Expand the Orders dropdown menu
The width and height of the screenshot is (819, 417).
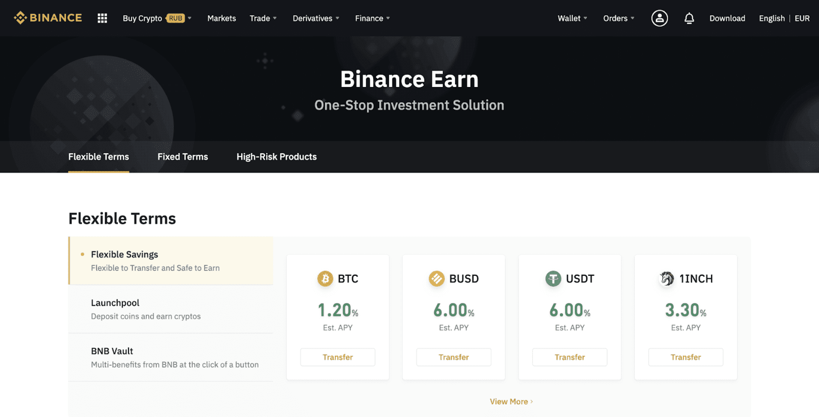(619, 18)
